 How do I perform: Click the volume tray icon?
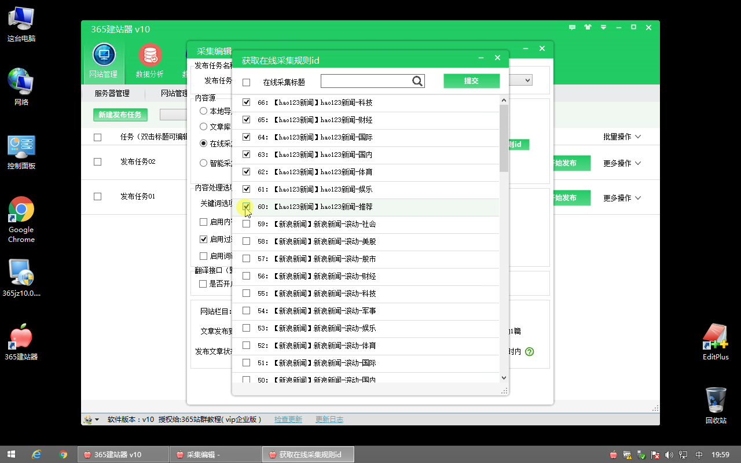669,455
